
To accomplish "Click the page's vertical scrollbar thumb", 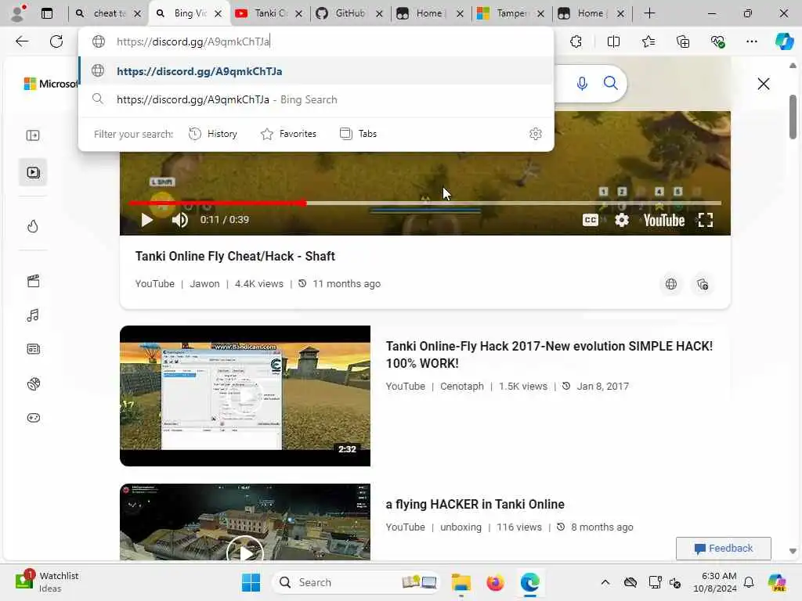I will tap(793, 117).
